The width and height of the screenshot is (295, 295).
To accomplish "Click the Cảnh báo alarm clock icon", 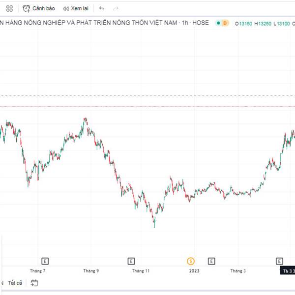I will click(x=27, y=8).
